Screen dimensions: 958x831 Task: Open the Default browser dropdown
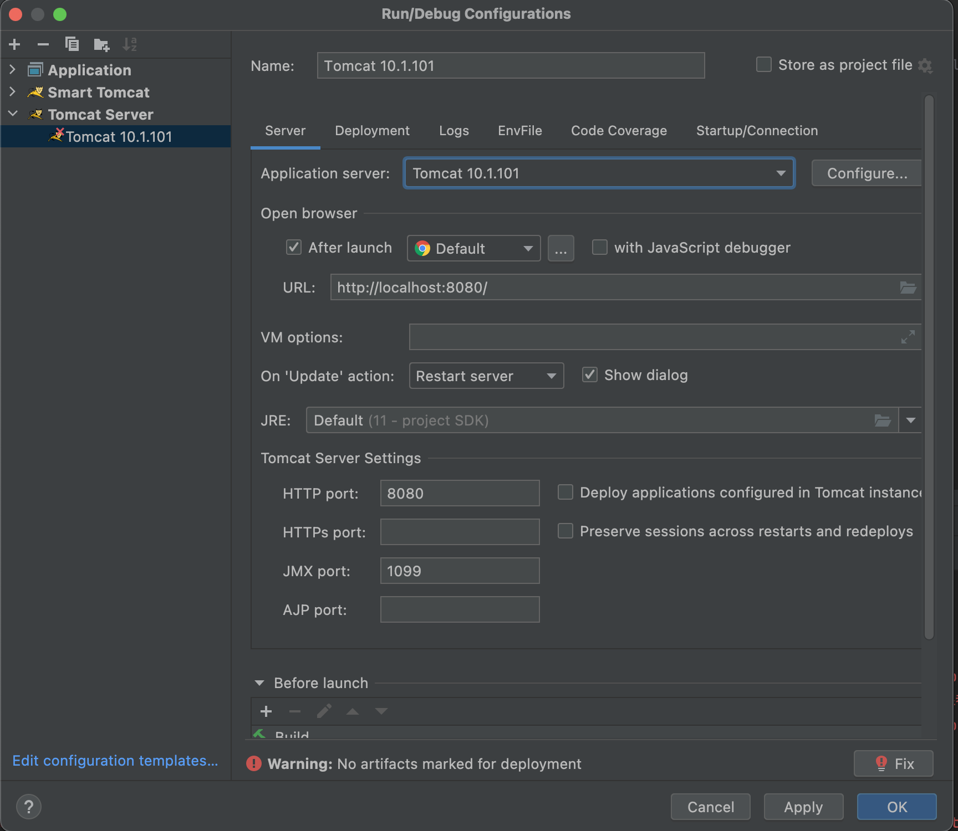(474, 248)
